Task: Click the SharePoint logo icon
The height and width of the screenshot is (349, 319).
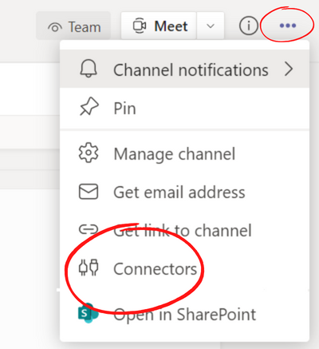Action: (88, 313)
